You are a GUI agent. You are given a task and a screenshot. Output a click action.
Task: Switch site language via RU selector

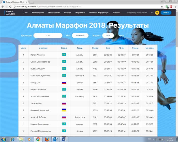click(152, 12)
